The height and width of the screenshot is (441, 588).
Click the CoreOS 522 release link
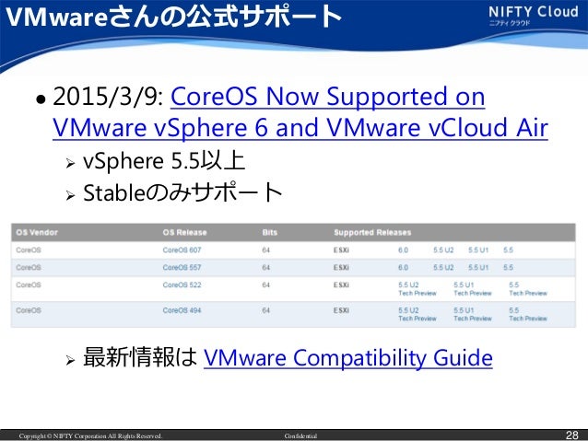coord(182,284)
